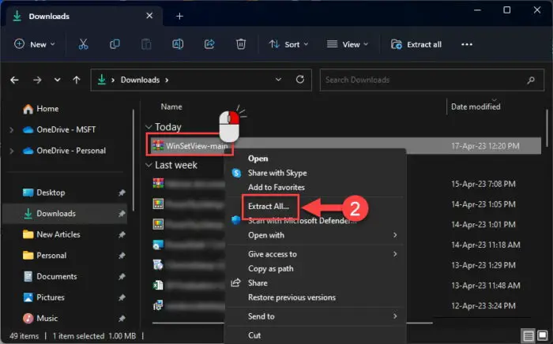Click the Share icon in toolbar

tap(209, 44)
